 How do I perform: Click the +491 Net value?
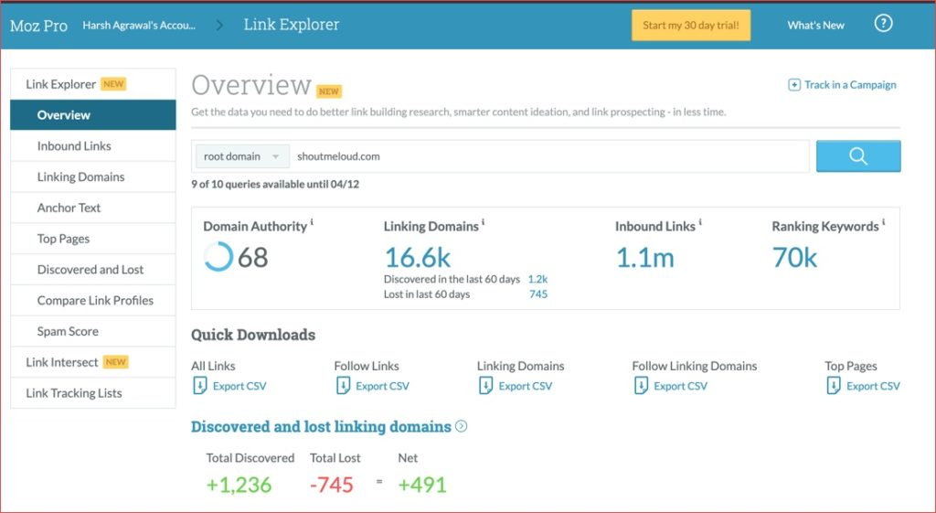click(x=422, y=485)
